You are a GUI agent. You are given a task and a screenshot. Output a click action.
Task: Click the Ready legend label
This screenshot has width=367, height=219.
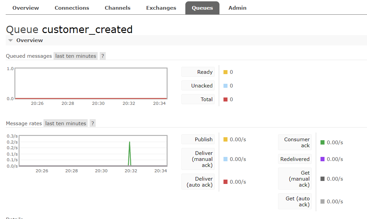pyautogui.click(x=198, y=72)
